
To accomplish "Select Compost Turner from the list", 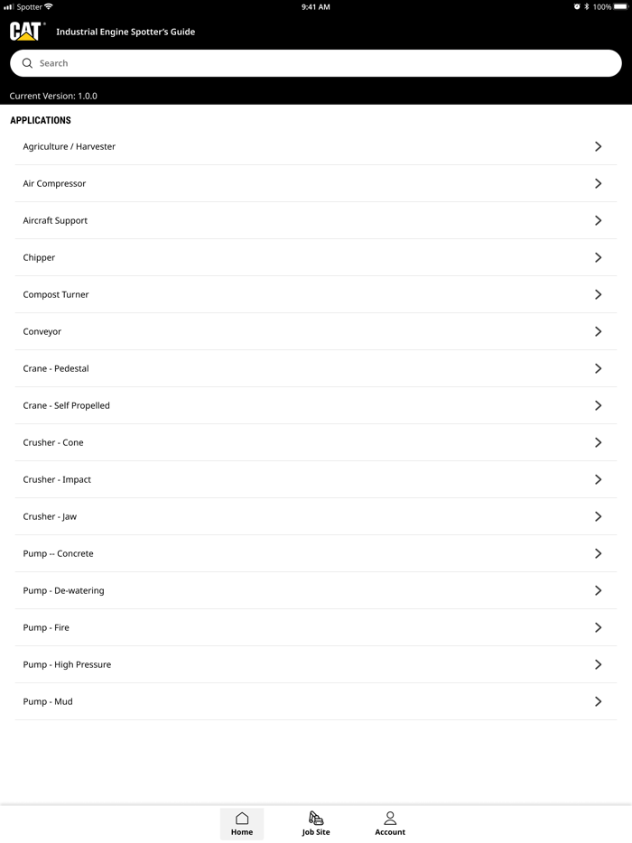I will point(56,294).
